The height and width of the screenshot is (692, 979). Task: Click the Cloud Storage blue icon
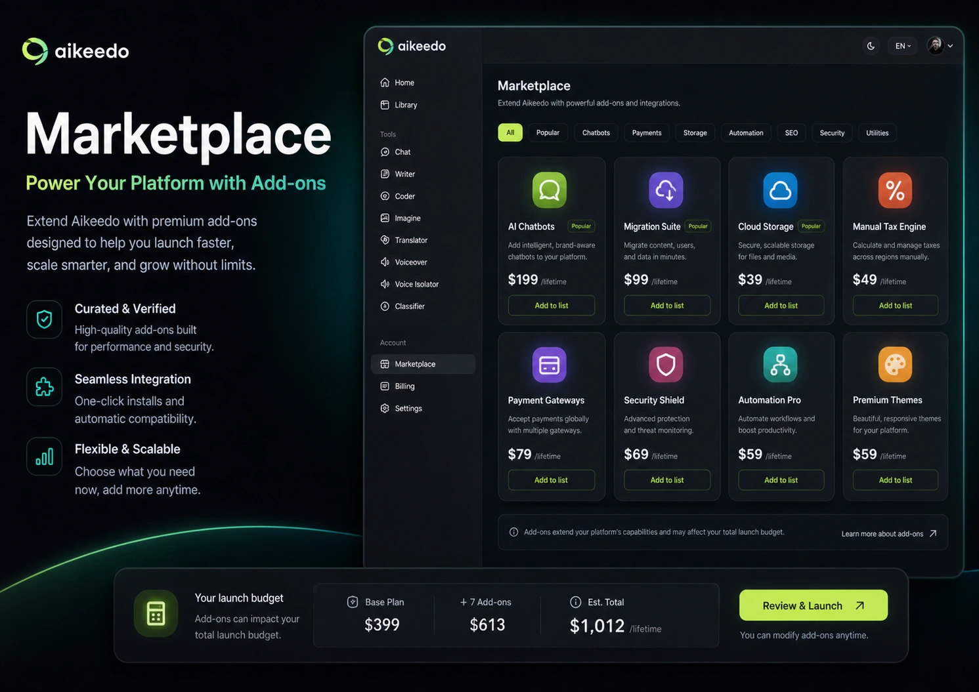[x=780, y=190]
